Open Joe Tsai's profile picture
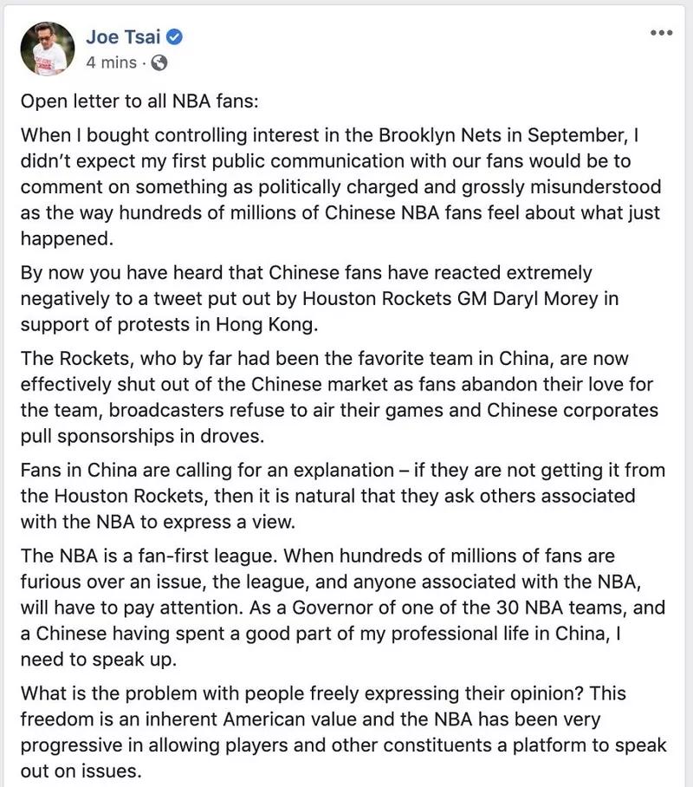 click(47, 49)
